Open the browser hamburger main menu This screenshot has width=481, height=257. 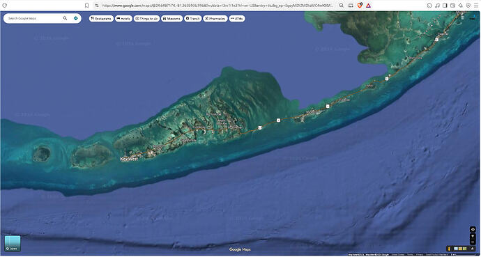476,5
